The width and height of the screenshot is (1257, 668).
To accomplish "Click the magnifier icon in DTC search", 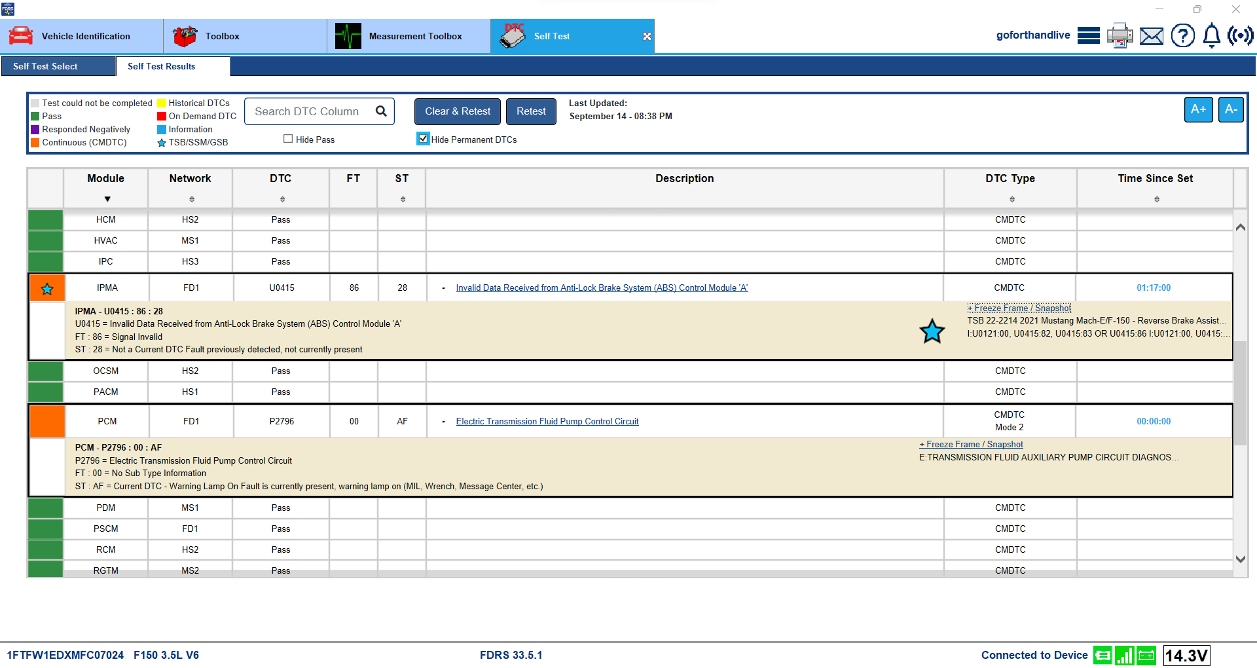I will [381, 111].
